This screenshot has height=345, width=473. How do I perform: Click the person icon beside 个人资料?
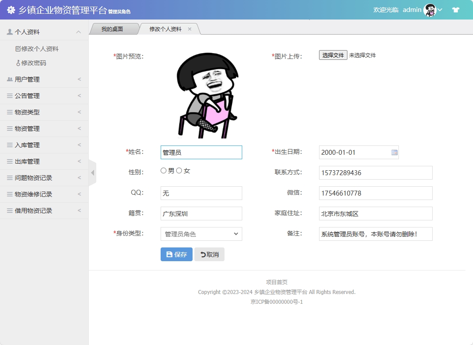(9, 31)
